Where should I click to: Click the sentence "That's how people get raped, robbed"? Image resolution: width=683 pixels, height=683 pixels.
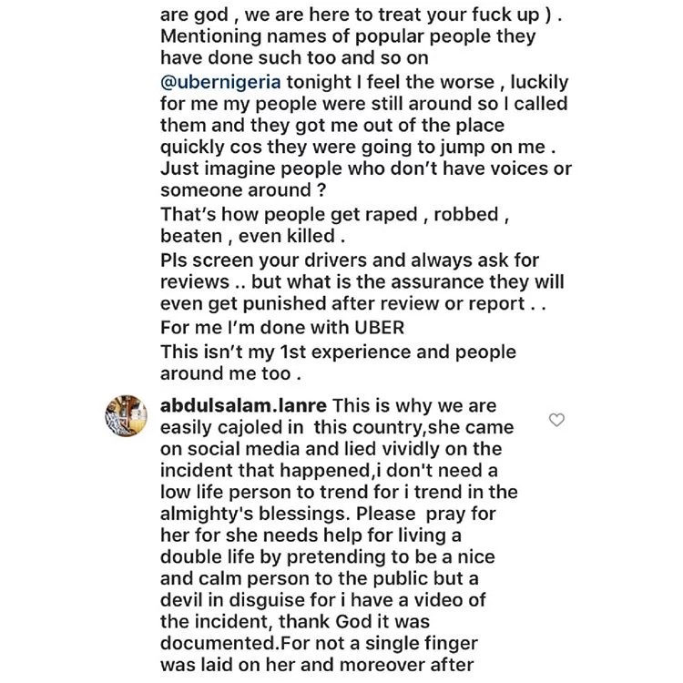(x=330, y=215)
